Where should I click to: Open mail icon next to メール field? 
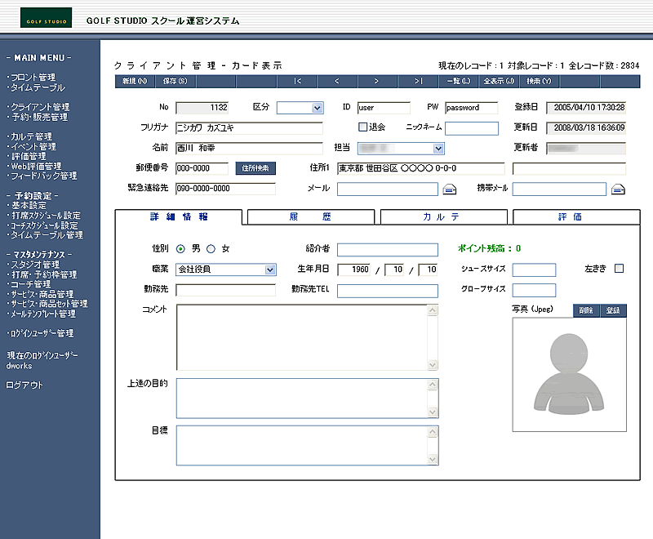coord(450,189)
